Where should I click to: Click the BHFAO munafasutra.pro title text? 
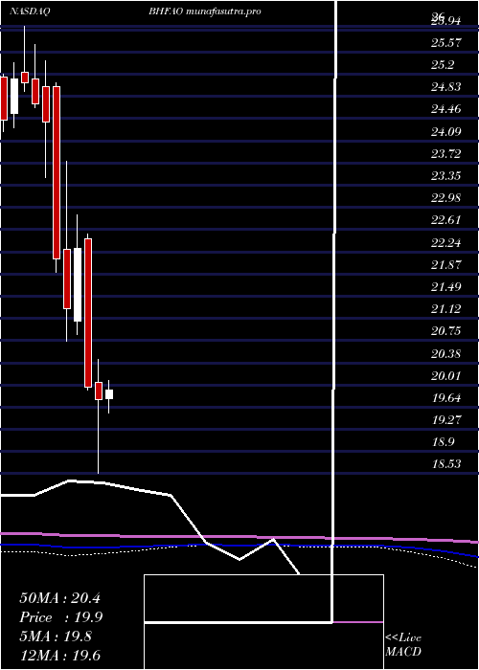pyautogui.click(x=205, y=11)
